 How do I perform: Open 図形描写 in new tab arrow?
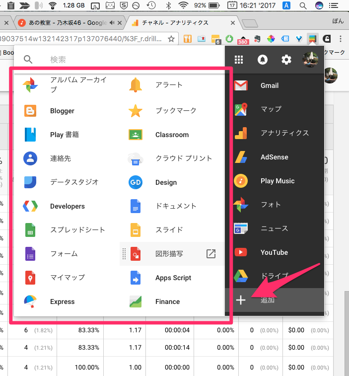coord(211,254)
